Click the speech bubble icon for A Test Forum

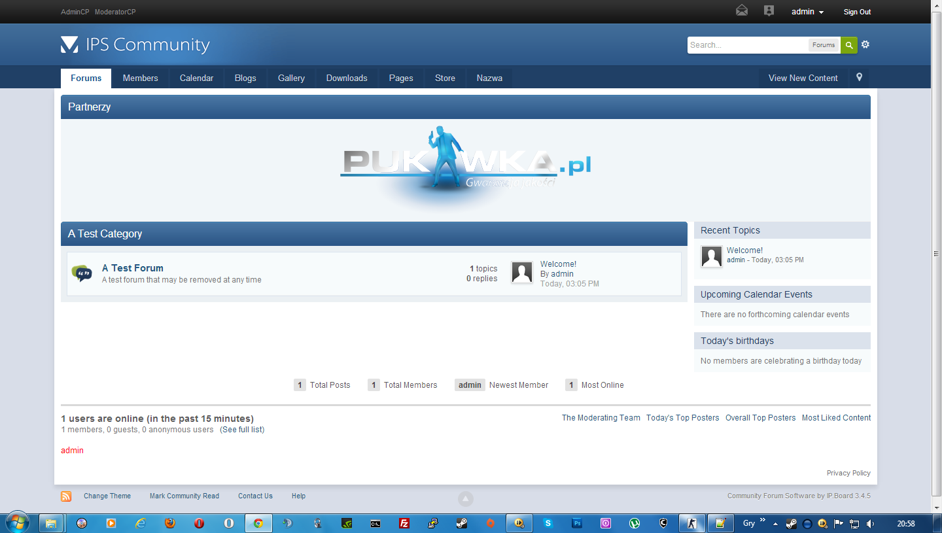pyautogui.click(x=82, y=273)
